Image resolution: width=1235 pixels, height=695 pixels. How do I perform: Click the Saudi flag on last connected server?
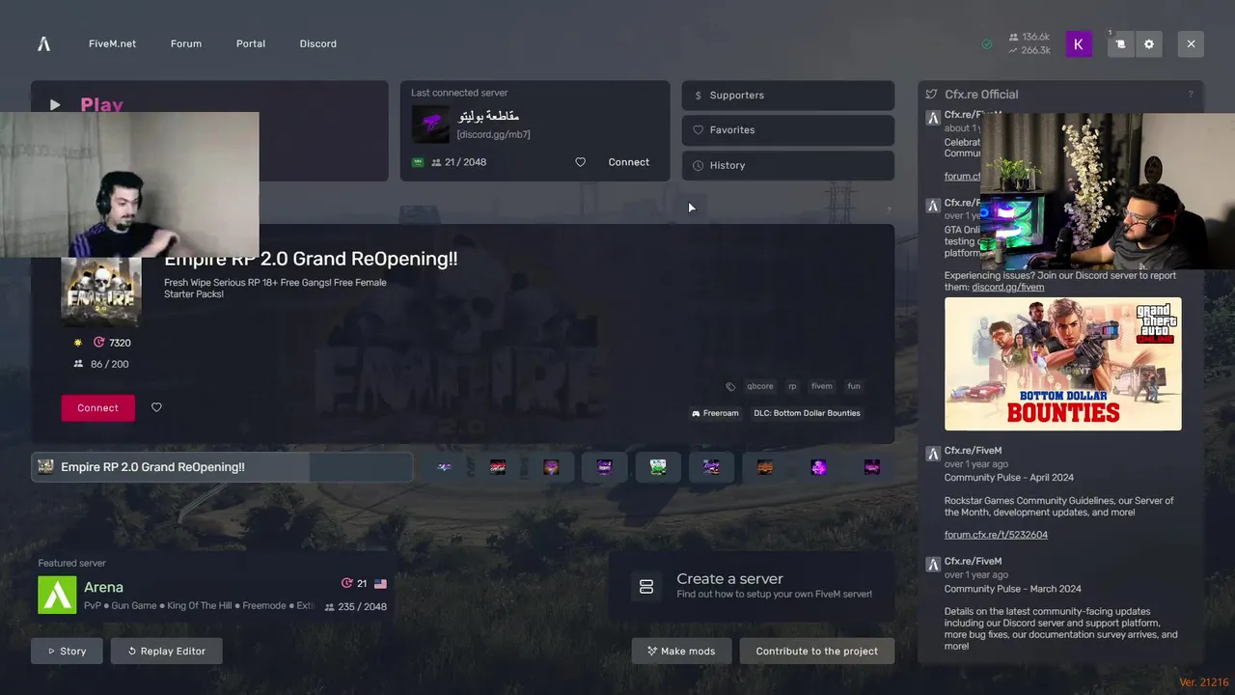click(418, 162)
